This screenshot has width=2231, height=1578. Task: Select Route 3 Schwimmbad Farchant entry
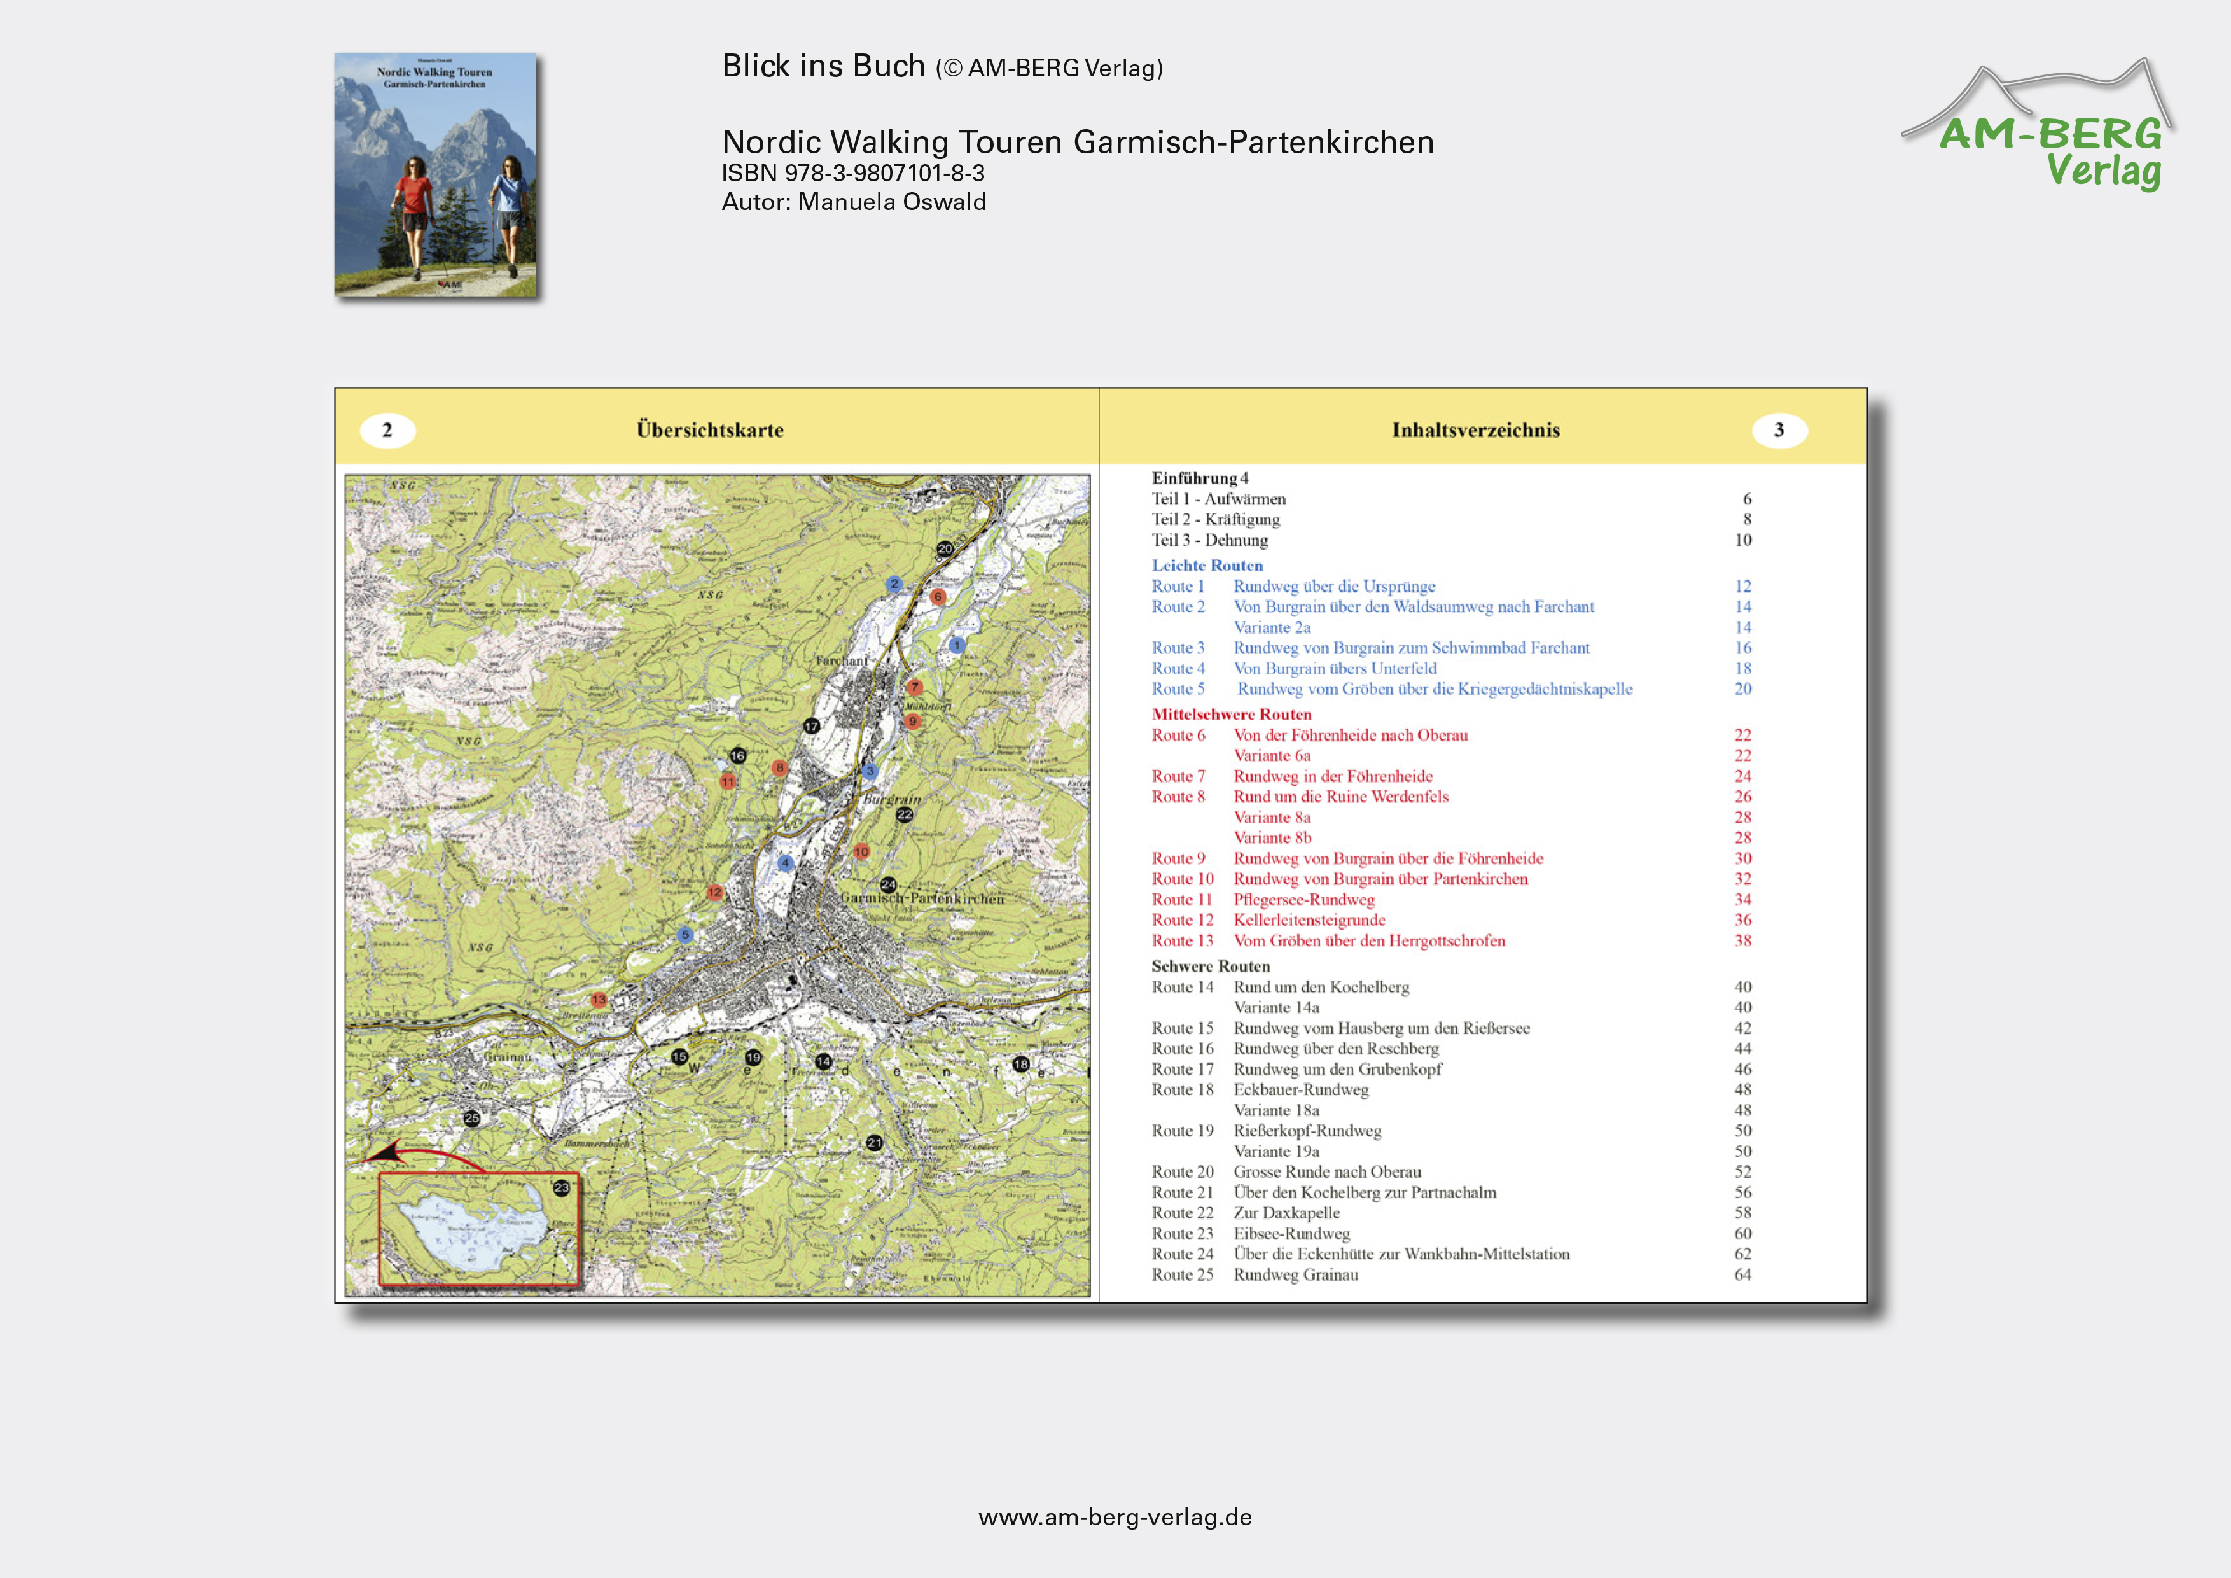click(1452, 648)
